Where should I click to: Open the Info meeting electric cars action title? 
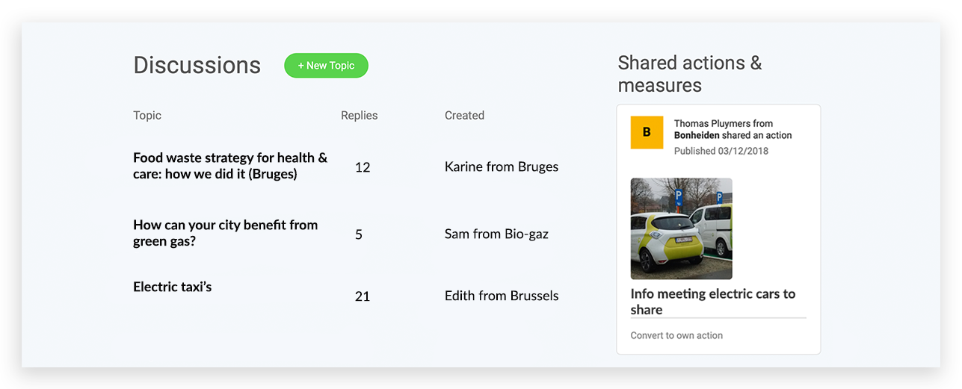[x=712, y=302]
